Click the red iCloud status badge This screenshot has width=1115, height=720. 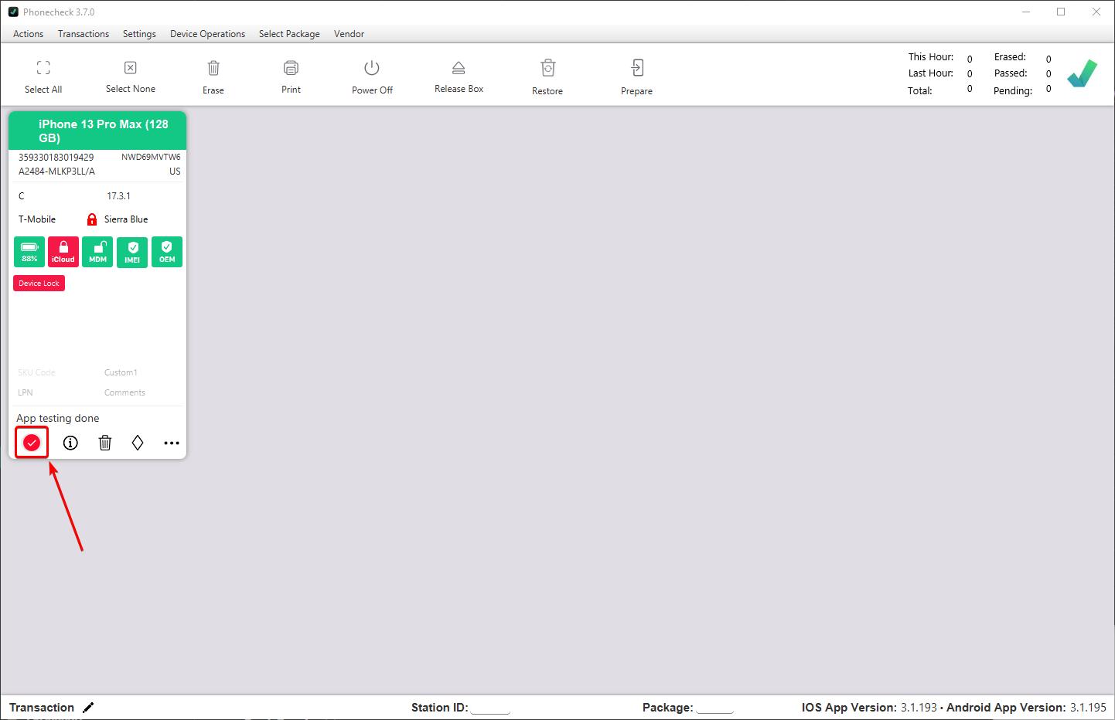coord(63,252)
